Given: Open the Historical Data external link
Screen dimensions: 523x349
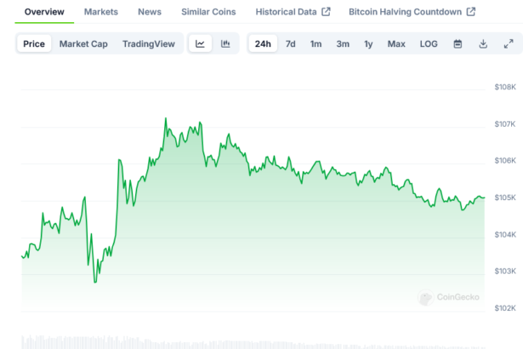Looking at the screenshot, I should click(x=293, y=12).
